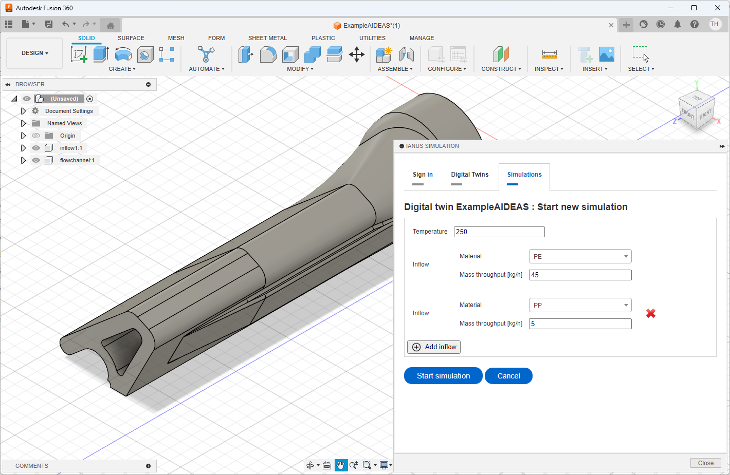The width and height of the screenshot is (730, 475).
Task: Open the SHEET METAL ribbon tab
Action: pos(267,38)
